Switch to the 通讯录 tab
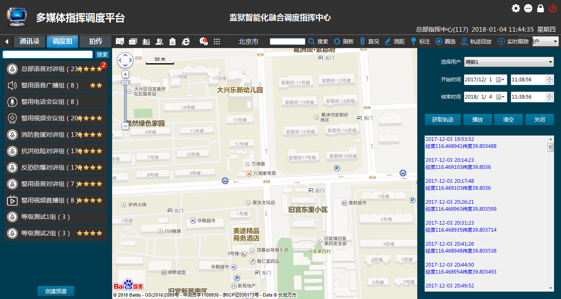This screenshot has width=561, height=299. pos(30,41)
